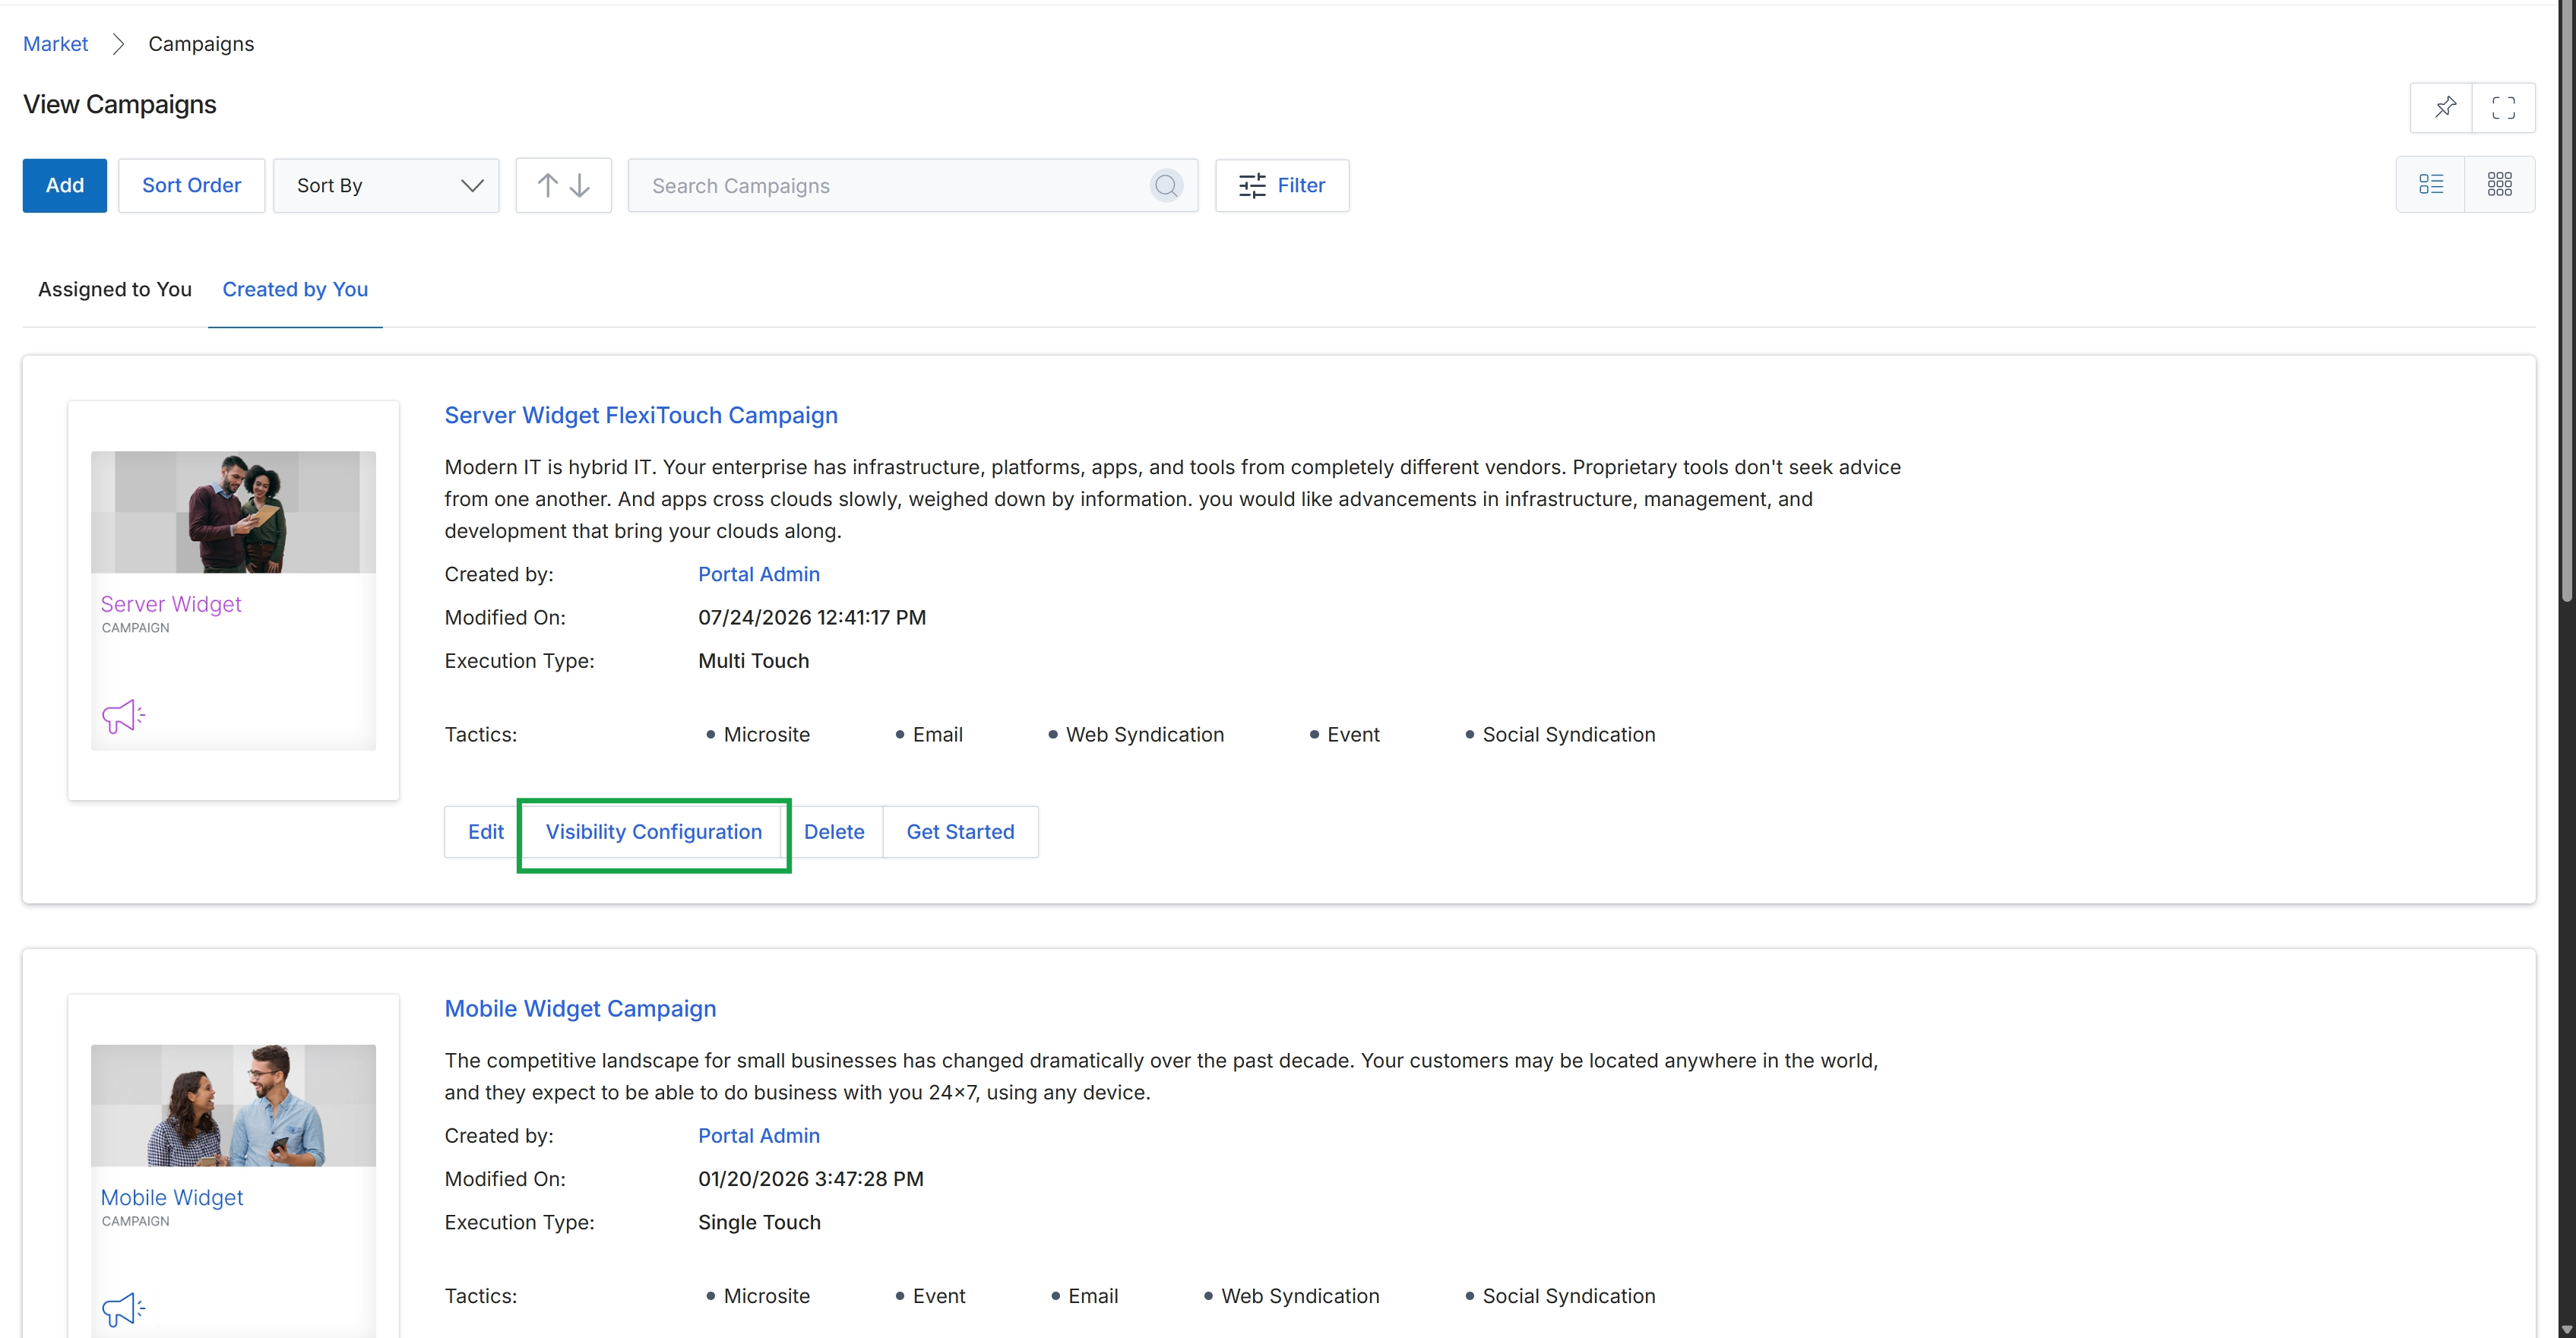Click the Server Widget card title

point(171,604)
